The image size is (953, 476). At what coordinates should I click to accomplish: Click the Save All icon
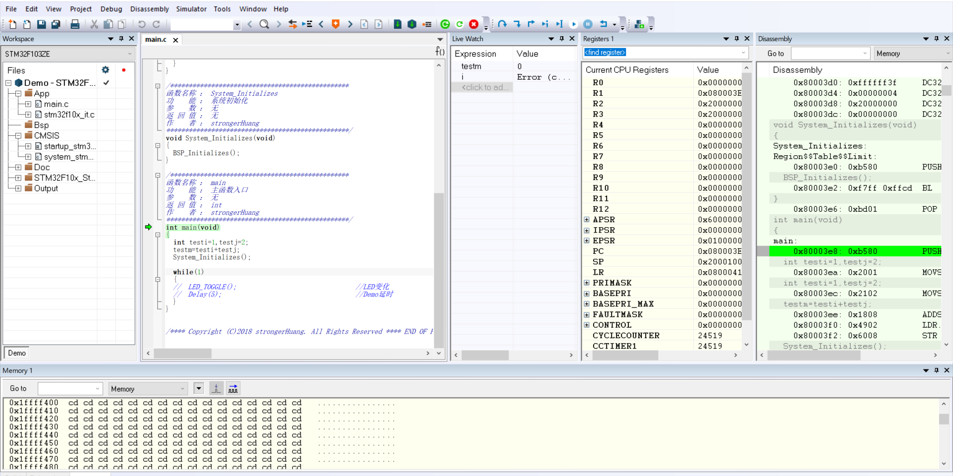[56, 24]
